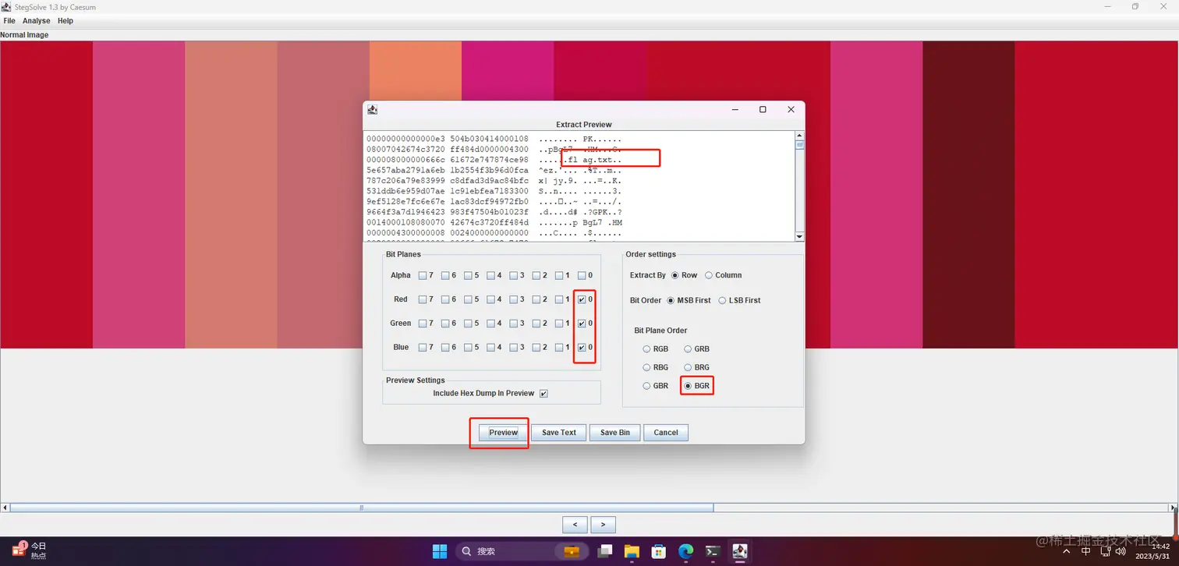Select Extract By Row option

tap(684, 275)
